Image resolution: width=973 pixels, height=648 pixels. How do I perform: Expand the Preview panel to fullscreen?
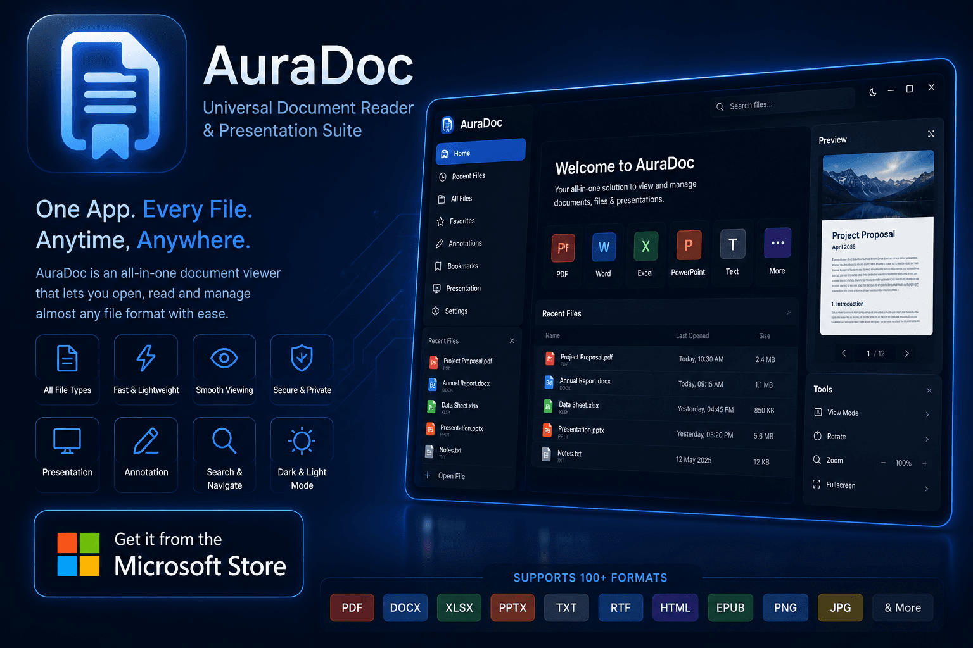pyautogui.click(x=931, y=134)
